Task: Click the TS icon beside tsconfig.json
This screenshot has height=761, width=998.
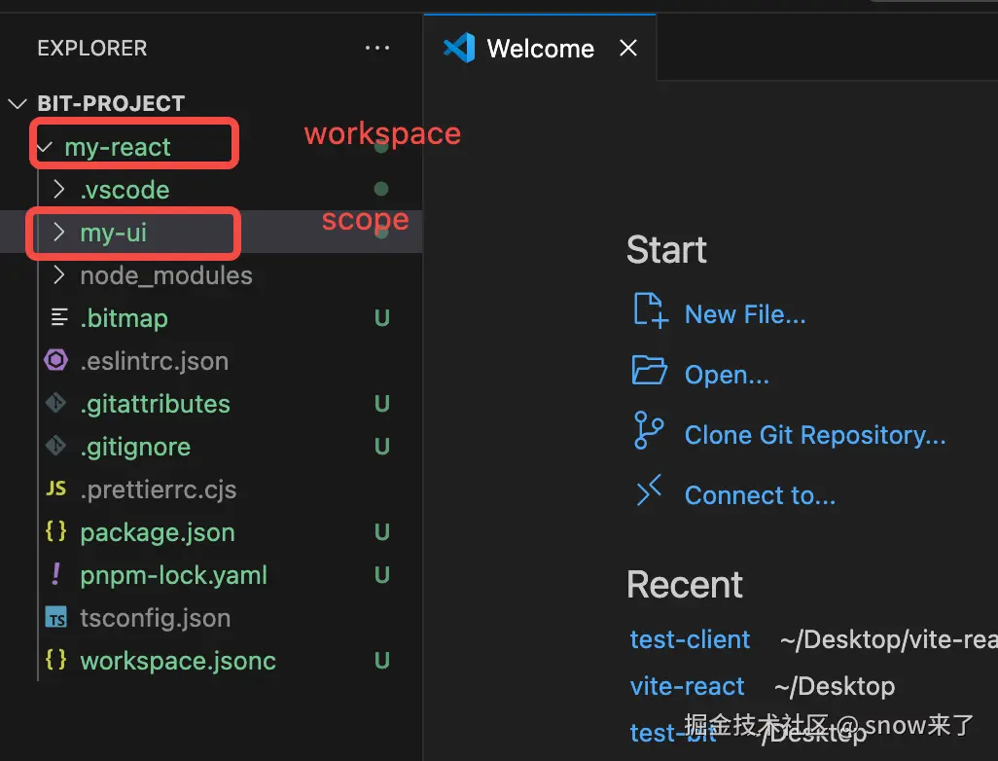Action: click(56, 618)
